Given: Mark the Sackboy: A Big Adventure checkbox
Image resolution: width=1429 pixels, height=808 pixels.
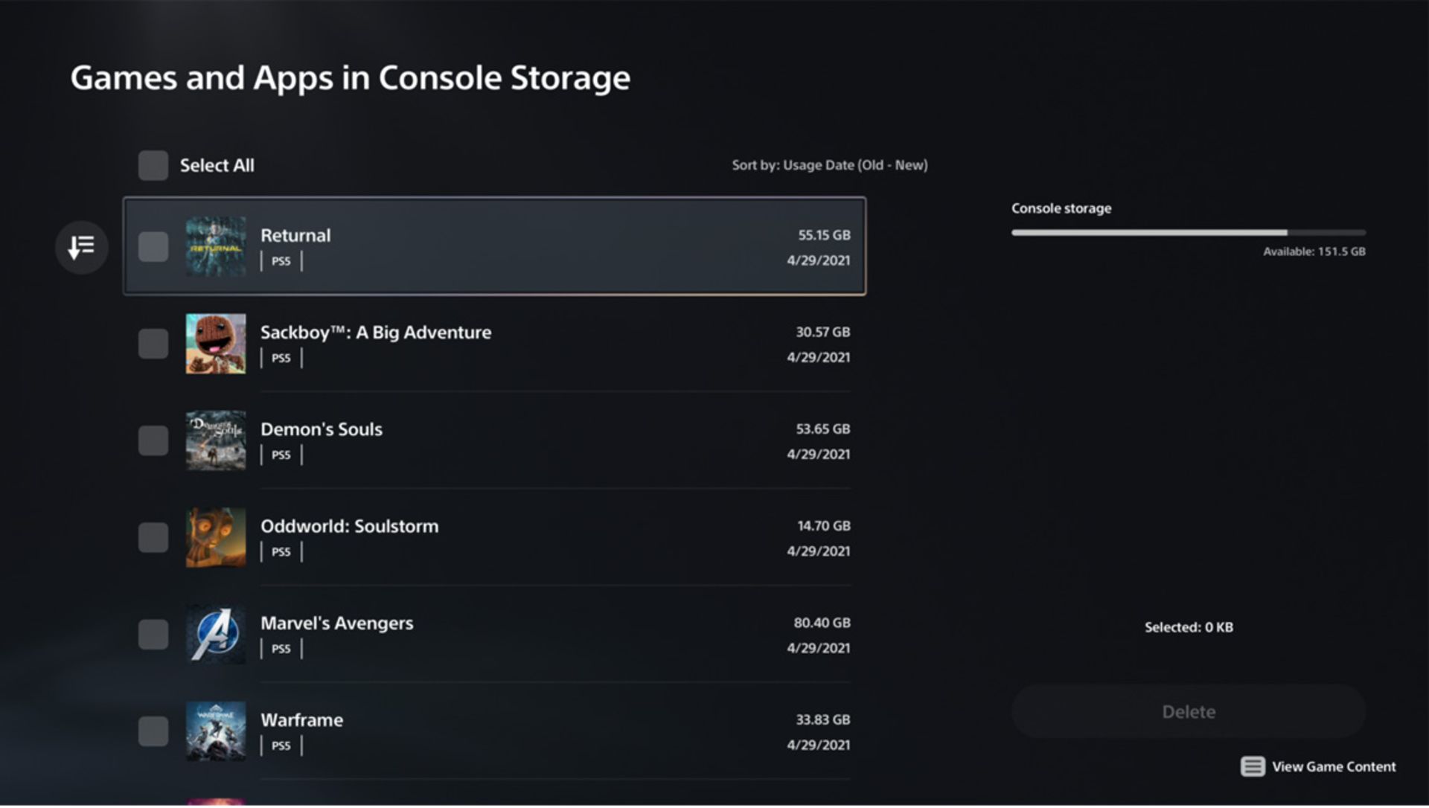Looking at the screenshot, I should pos(153,344).
